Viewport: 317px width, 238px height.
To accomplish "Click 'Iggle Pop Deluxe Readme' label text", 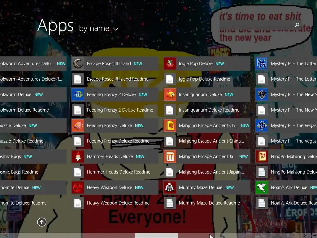I will pyautogui.click(x=204, y=79).
